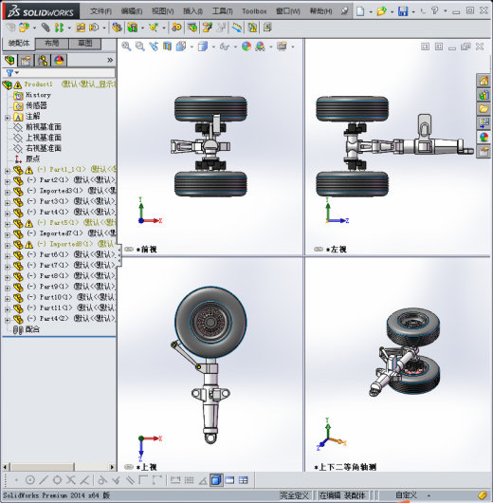Open the 工具(T) menu
Viewport: 493px width, 503px height.
222,11
